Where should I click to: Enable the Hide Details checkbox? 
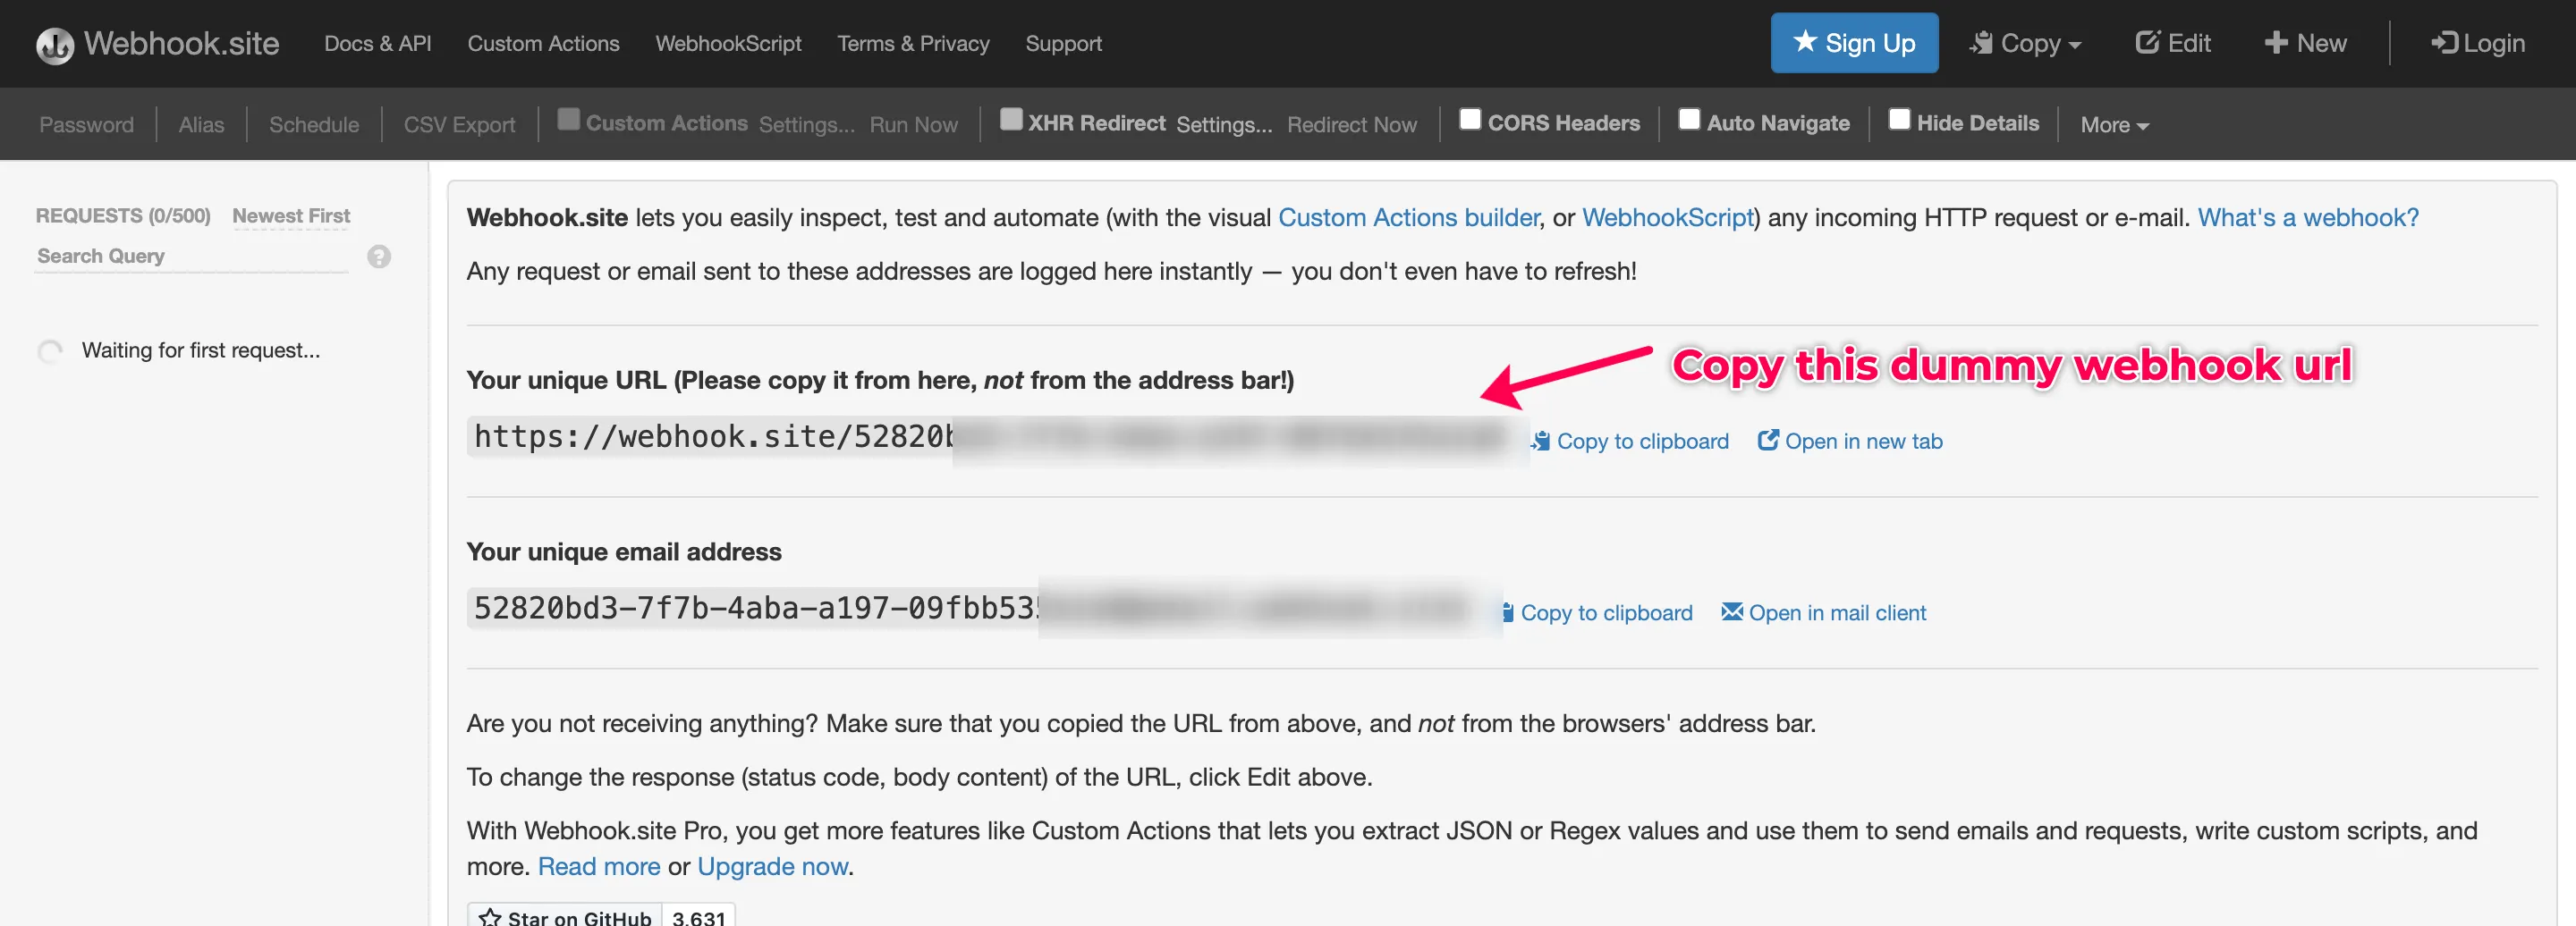point(1899,119)
